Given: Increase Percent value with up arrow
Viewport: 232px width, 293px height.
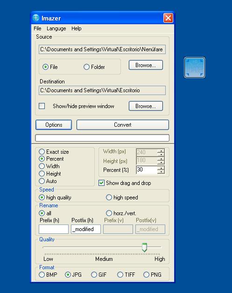Looking at the screenshot, I should tap(161, 168).
